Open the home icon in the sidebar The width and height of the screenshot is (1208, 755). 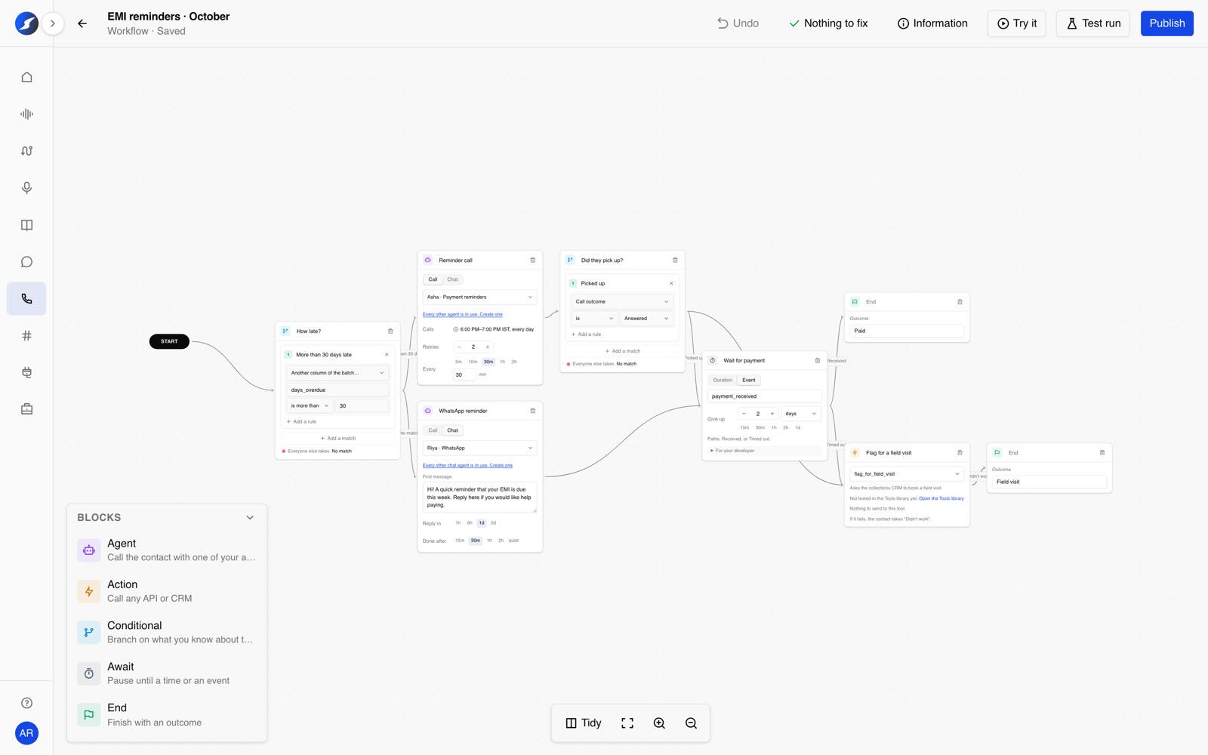point(26,77)
